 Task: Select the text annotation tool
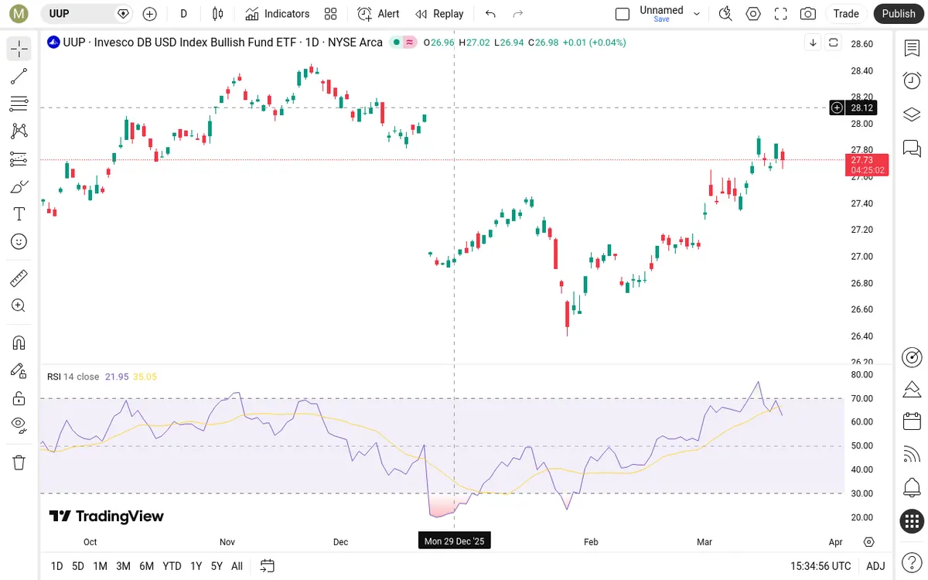(19, 214)
